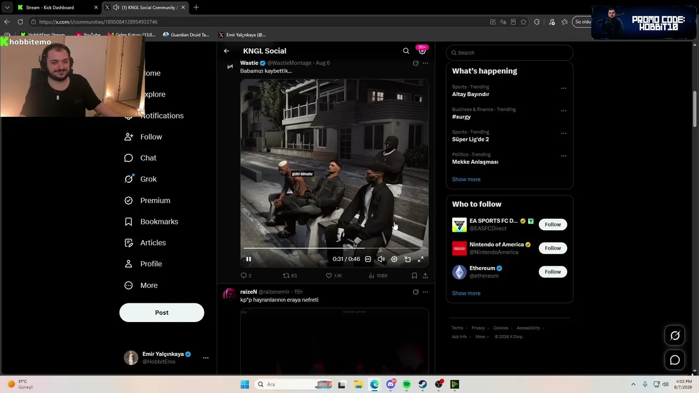The height and width of the screenshot is (393, 699).
Task: Bookmark Wastie's post
Action: point(414,276)
